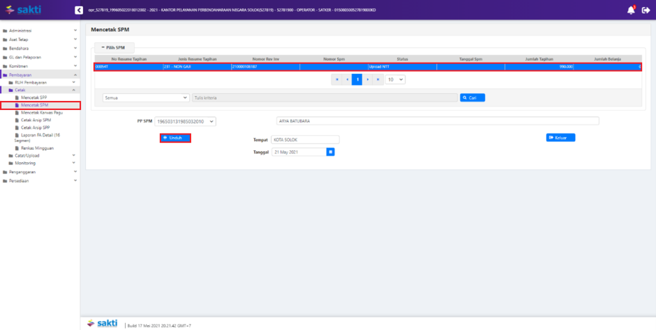
Task: Click the Cari search button
Action: coord(472,98)
